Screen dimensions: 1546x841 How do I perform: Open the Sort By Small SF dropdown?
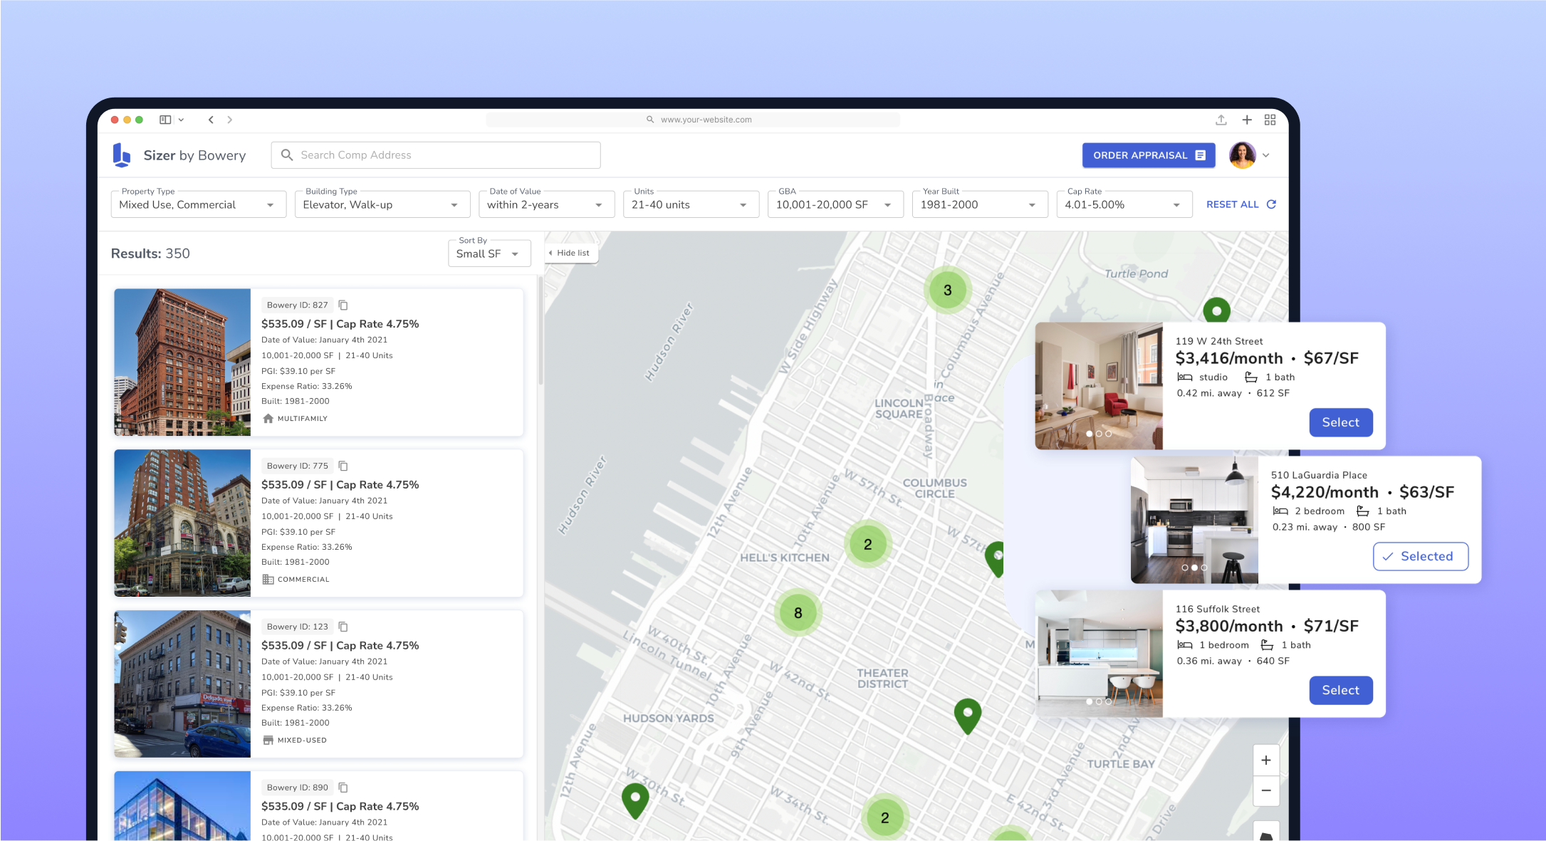(x=489, y=254)
